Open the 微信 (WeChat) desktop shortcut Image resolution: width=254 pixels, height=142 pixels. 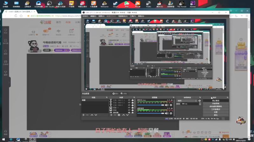[126, 4]
